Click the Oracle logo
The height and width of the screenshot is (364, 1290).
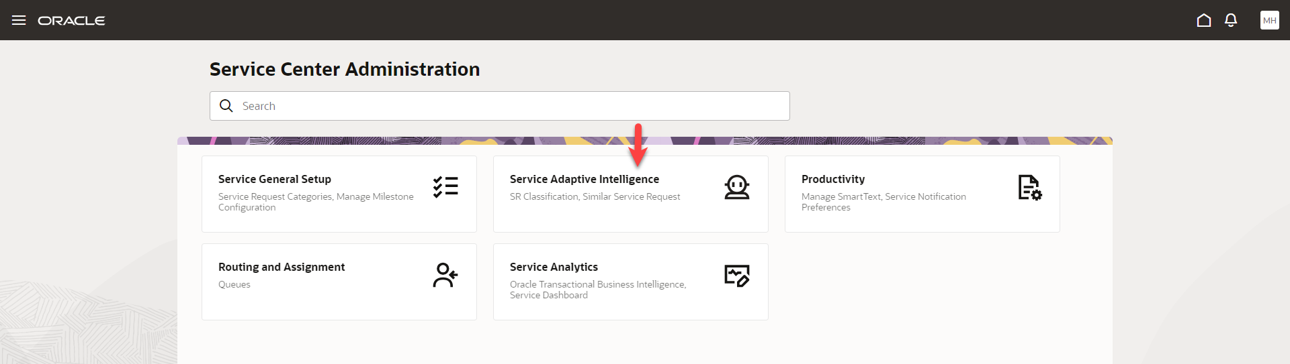(x=72, y=21)
